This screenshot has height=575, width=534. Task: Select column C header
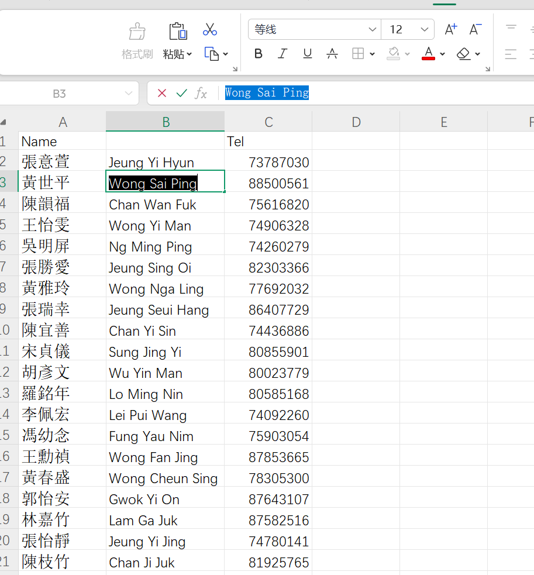pos(268,122)
